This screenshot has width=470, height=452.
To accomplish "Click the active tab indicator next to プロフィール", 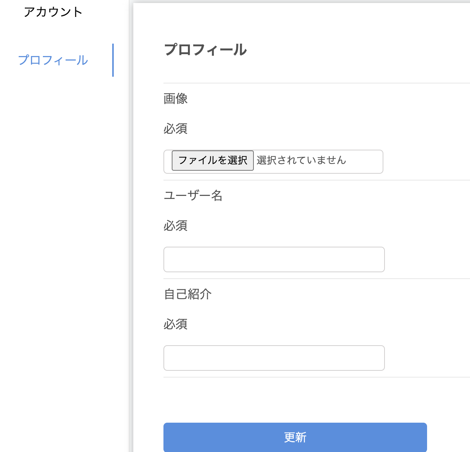I will (x=114, y=60).
